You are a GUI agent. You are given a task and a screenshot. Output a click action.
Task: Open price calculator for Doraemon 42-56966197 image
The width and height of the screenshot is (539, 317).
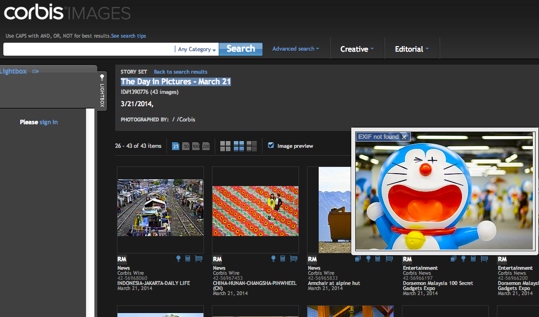coord(473,259)
